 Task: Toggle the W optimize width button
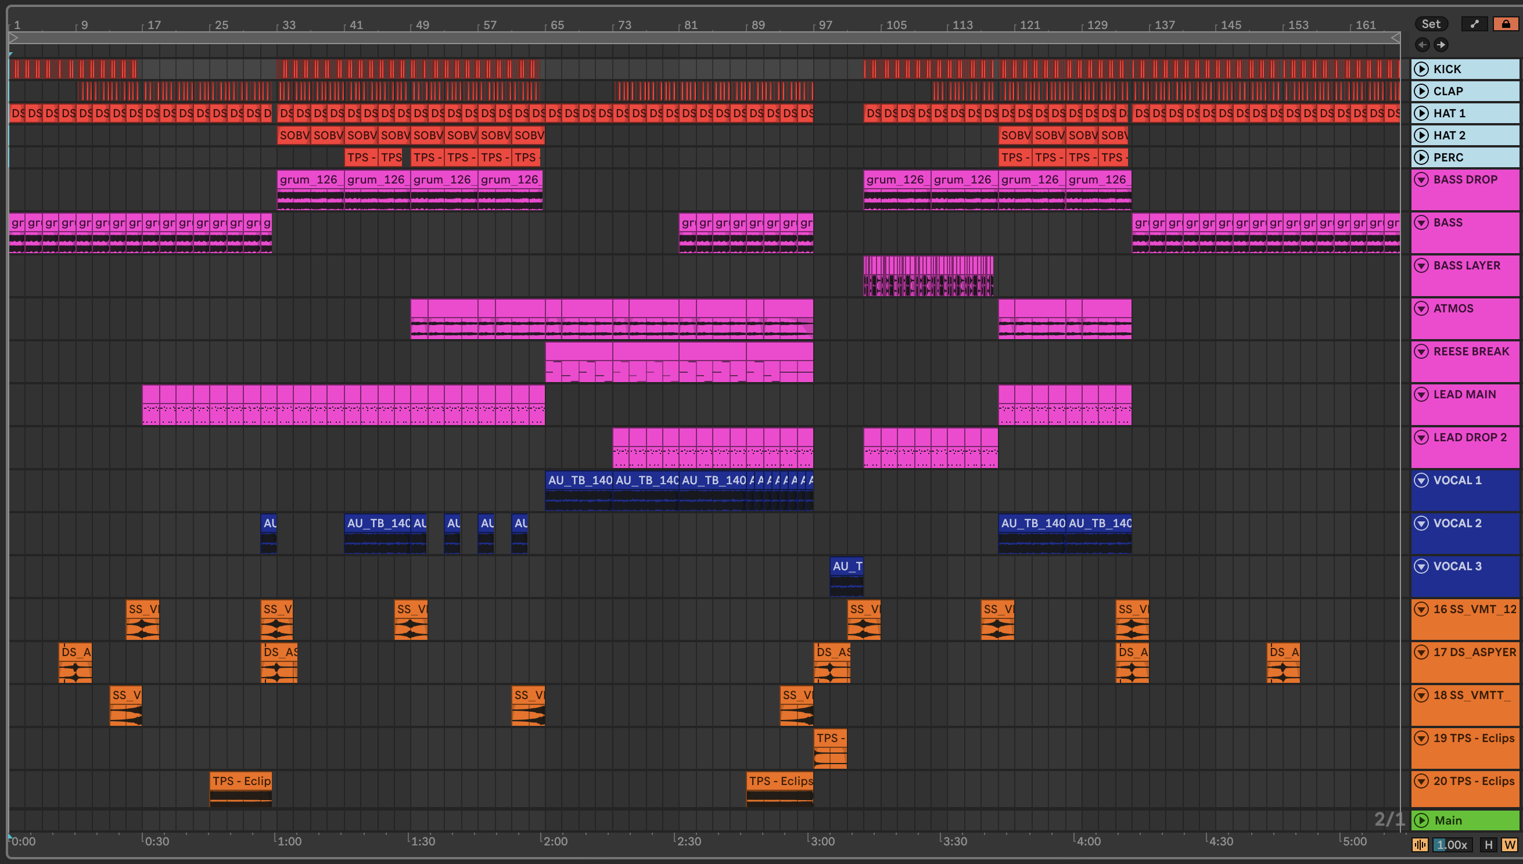tap(1508, 844)
